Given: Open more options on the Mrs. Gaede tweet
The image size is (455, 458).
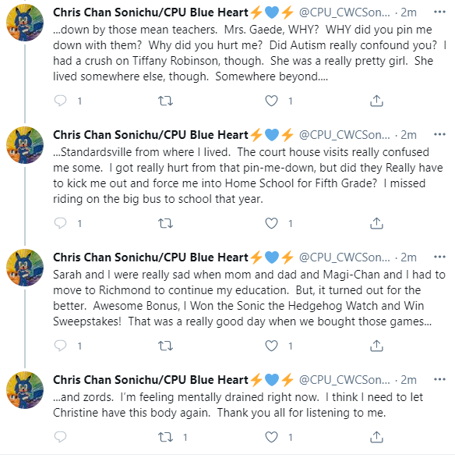Looking at the screenshot, I should tap(439, 12).
